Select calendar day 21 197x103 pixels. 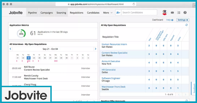[x=18, y=58]
